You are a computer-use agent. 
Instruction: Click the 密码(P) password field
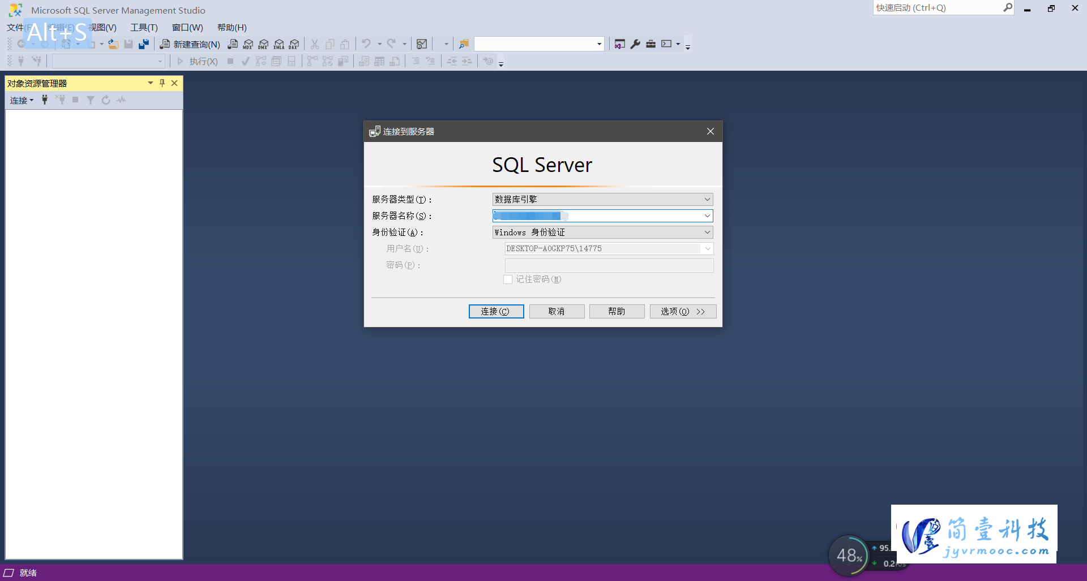[609, 265]
